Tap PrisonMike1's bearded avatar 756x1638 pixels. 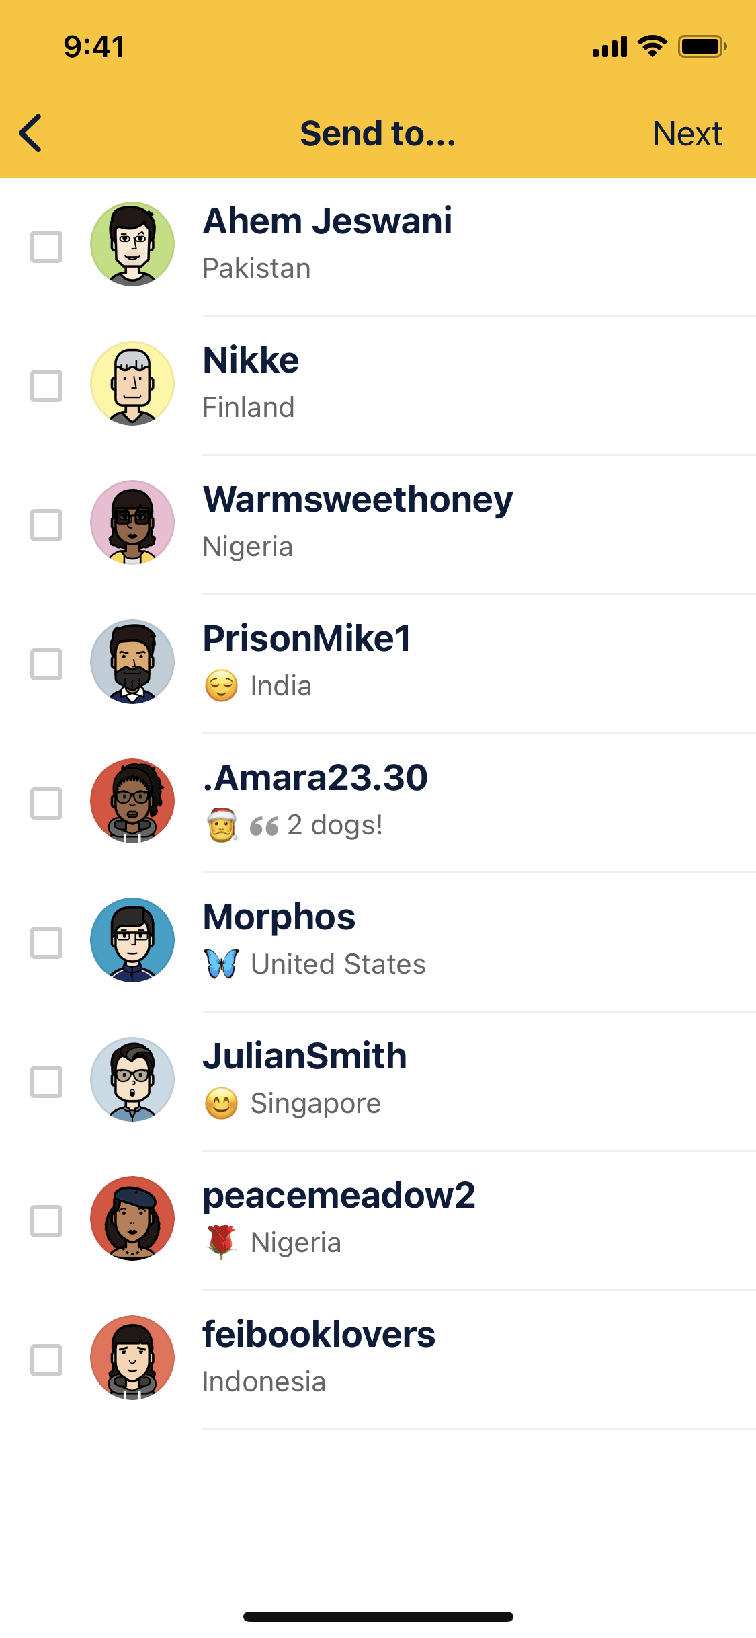click(132, 662)
